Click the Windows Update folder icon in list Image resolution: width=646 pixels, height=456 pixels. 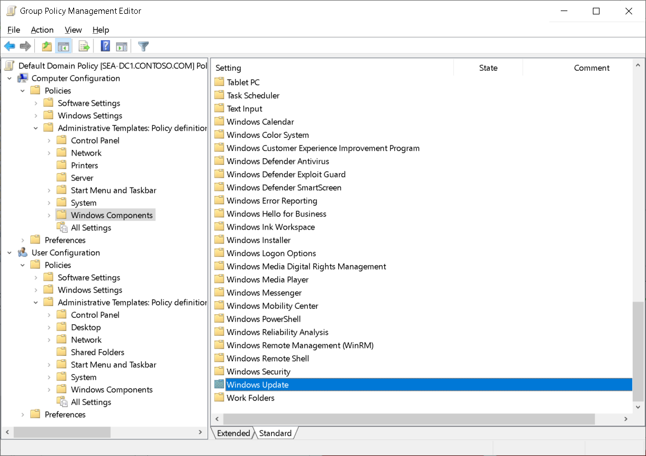tap(219, 384)
